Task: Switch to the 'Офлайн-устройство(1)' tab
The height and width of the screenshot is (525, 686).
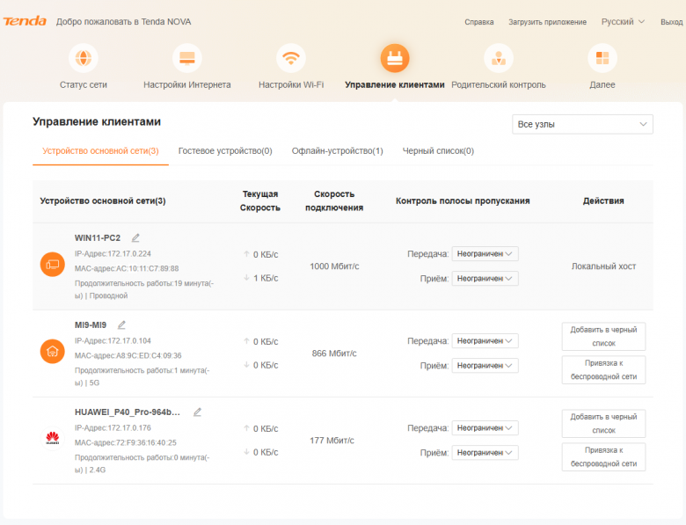Action: (337, 151)
